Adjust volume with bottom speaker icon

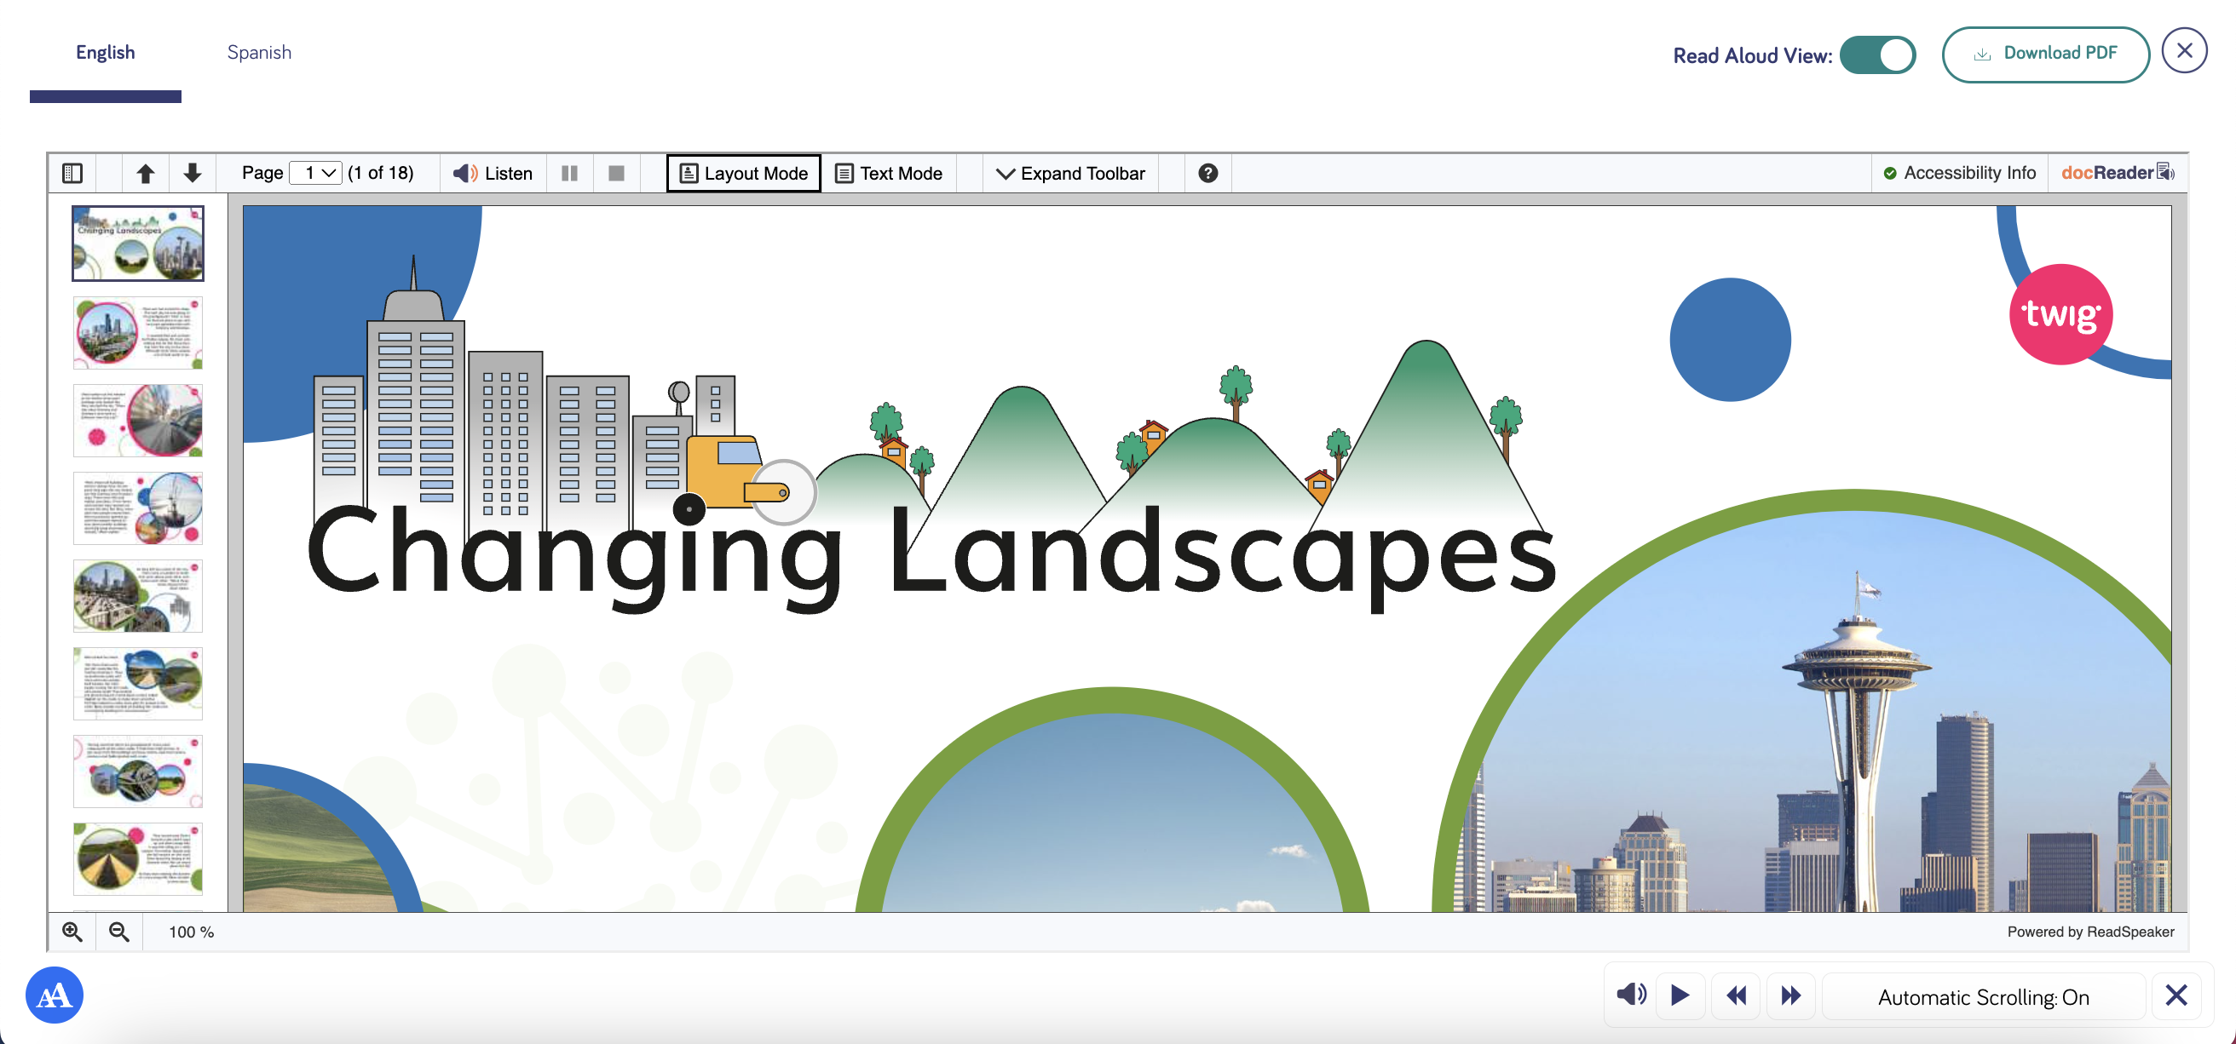pos(1631,995)
